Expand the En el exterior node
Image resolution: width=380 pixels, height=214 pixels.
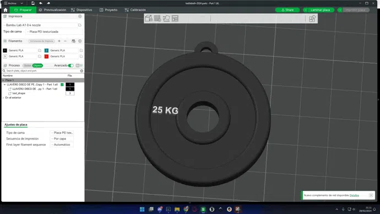pos(3,98)
